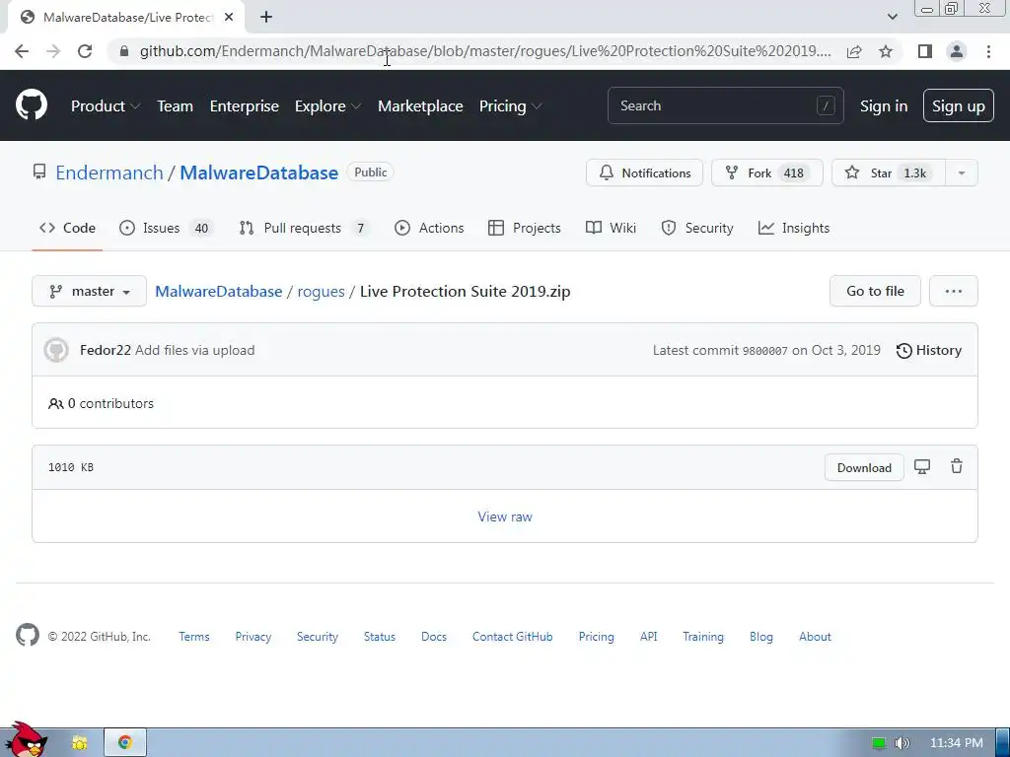
Task: Open Marketplace in the header
Action: tap(420, 106)
